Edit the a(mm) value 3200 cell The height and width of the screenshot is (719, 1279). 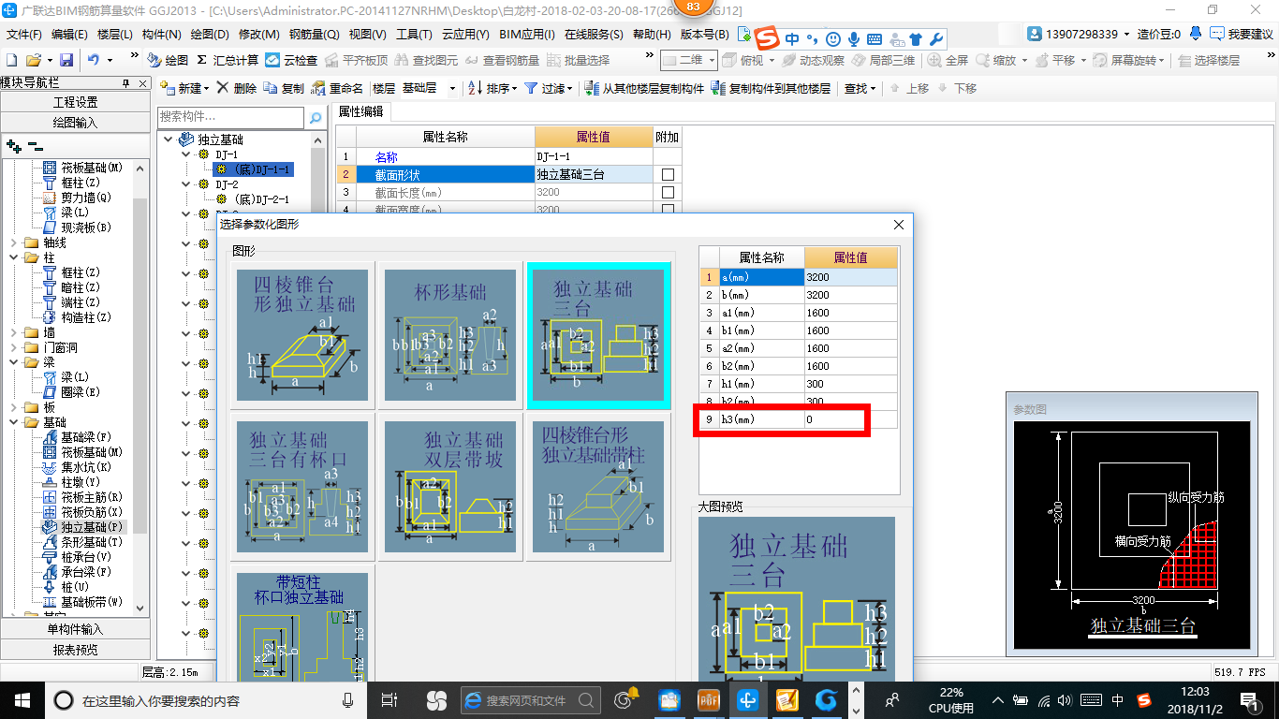pos(850,277)
